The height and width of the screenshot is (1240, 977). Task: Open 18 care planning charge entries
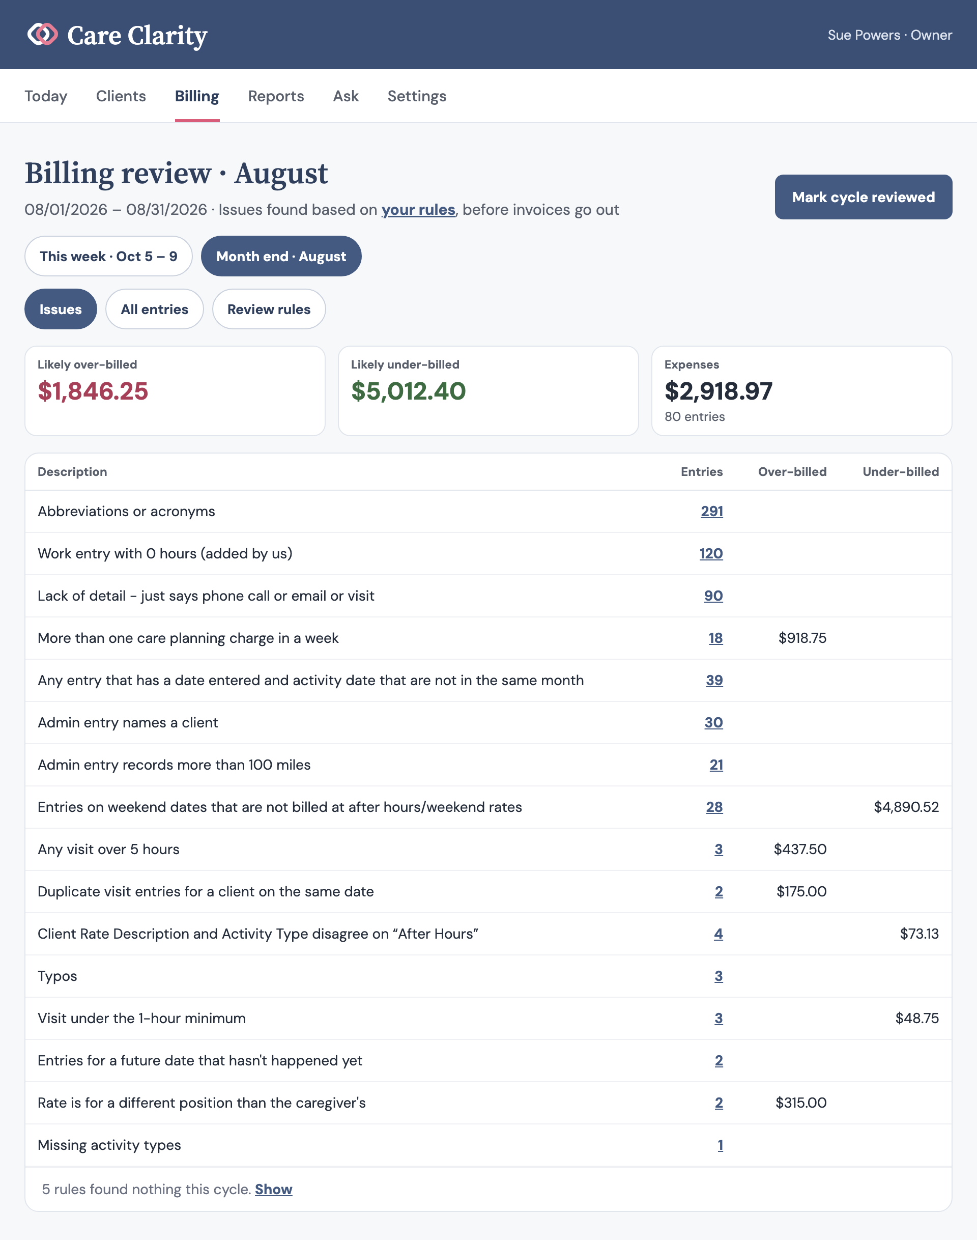click(x=715, y=639)
